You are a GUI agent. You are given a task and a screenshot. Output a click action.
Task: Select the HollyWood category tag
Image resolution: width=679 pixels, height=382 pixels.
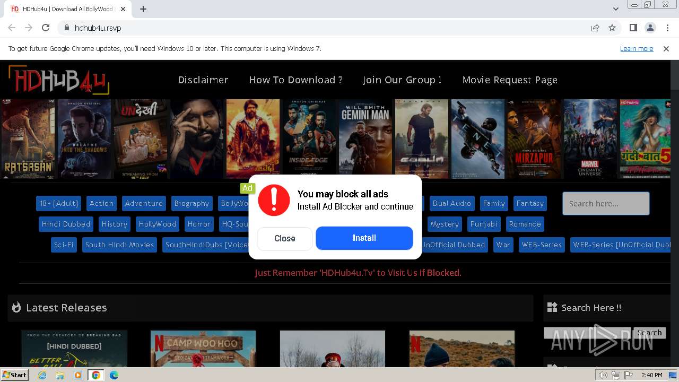point(158,224)
